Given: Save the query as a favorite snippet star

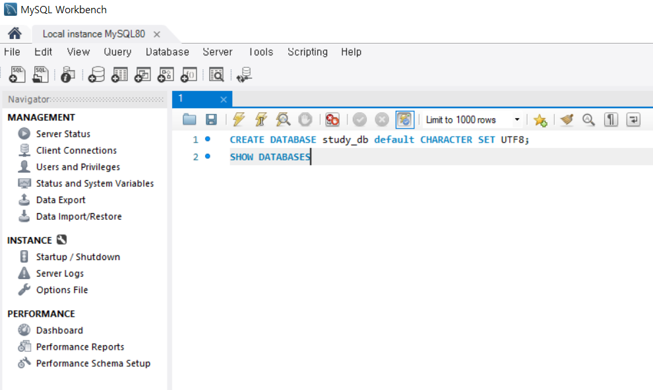Looking at the screenshot, I should [x=540, y=120].
